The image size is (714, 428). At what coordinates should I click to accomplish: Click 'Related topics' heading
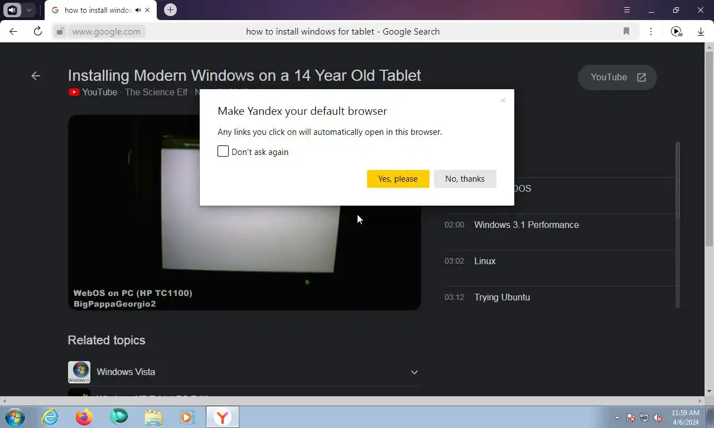point(107,341)
